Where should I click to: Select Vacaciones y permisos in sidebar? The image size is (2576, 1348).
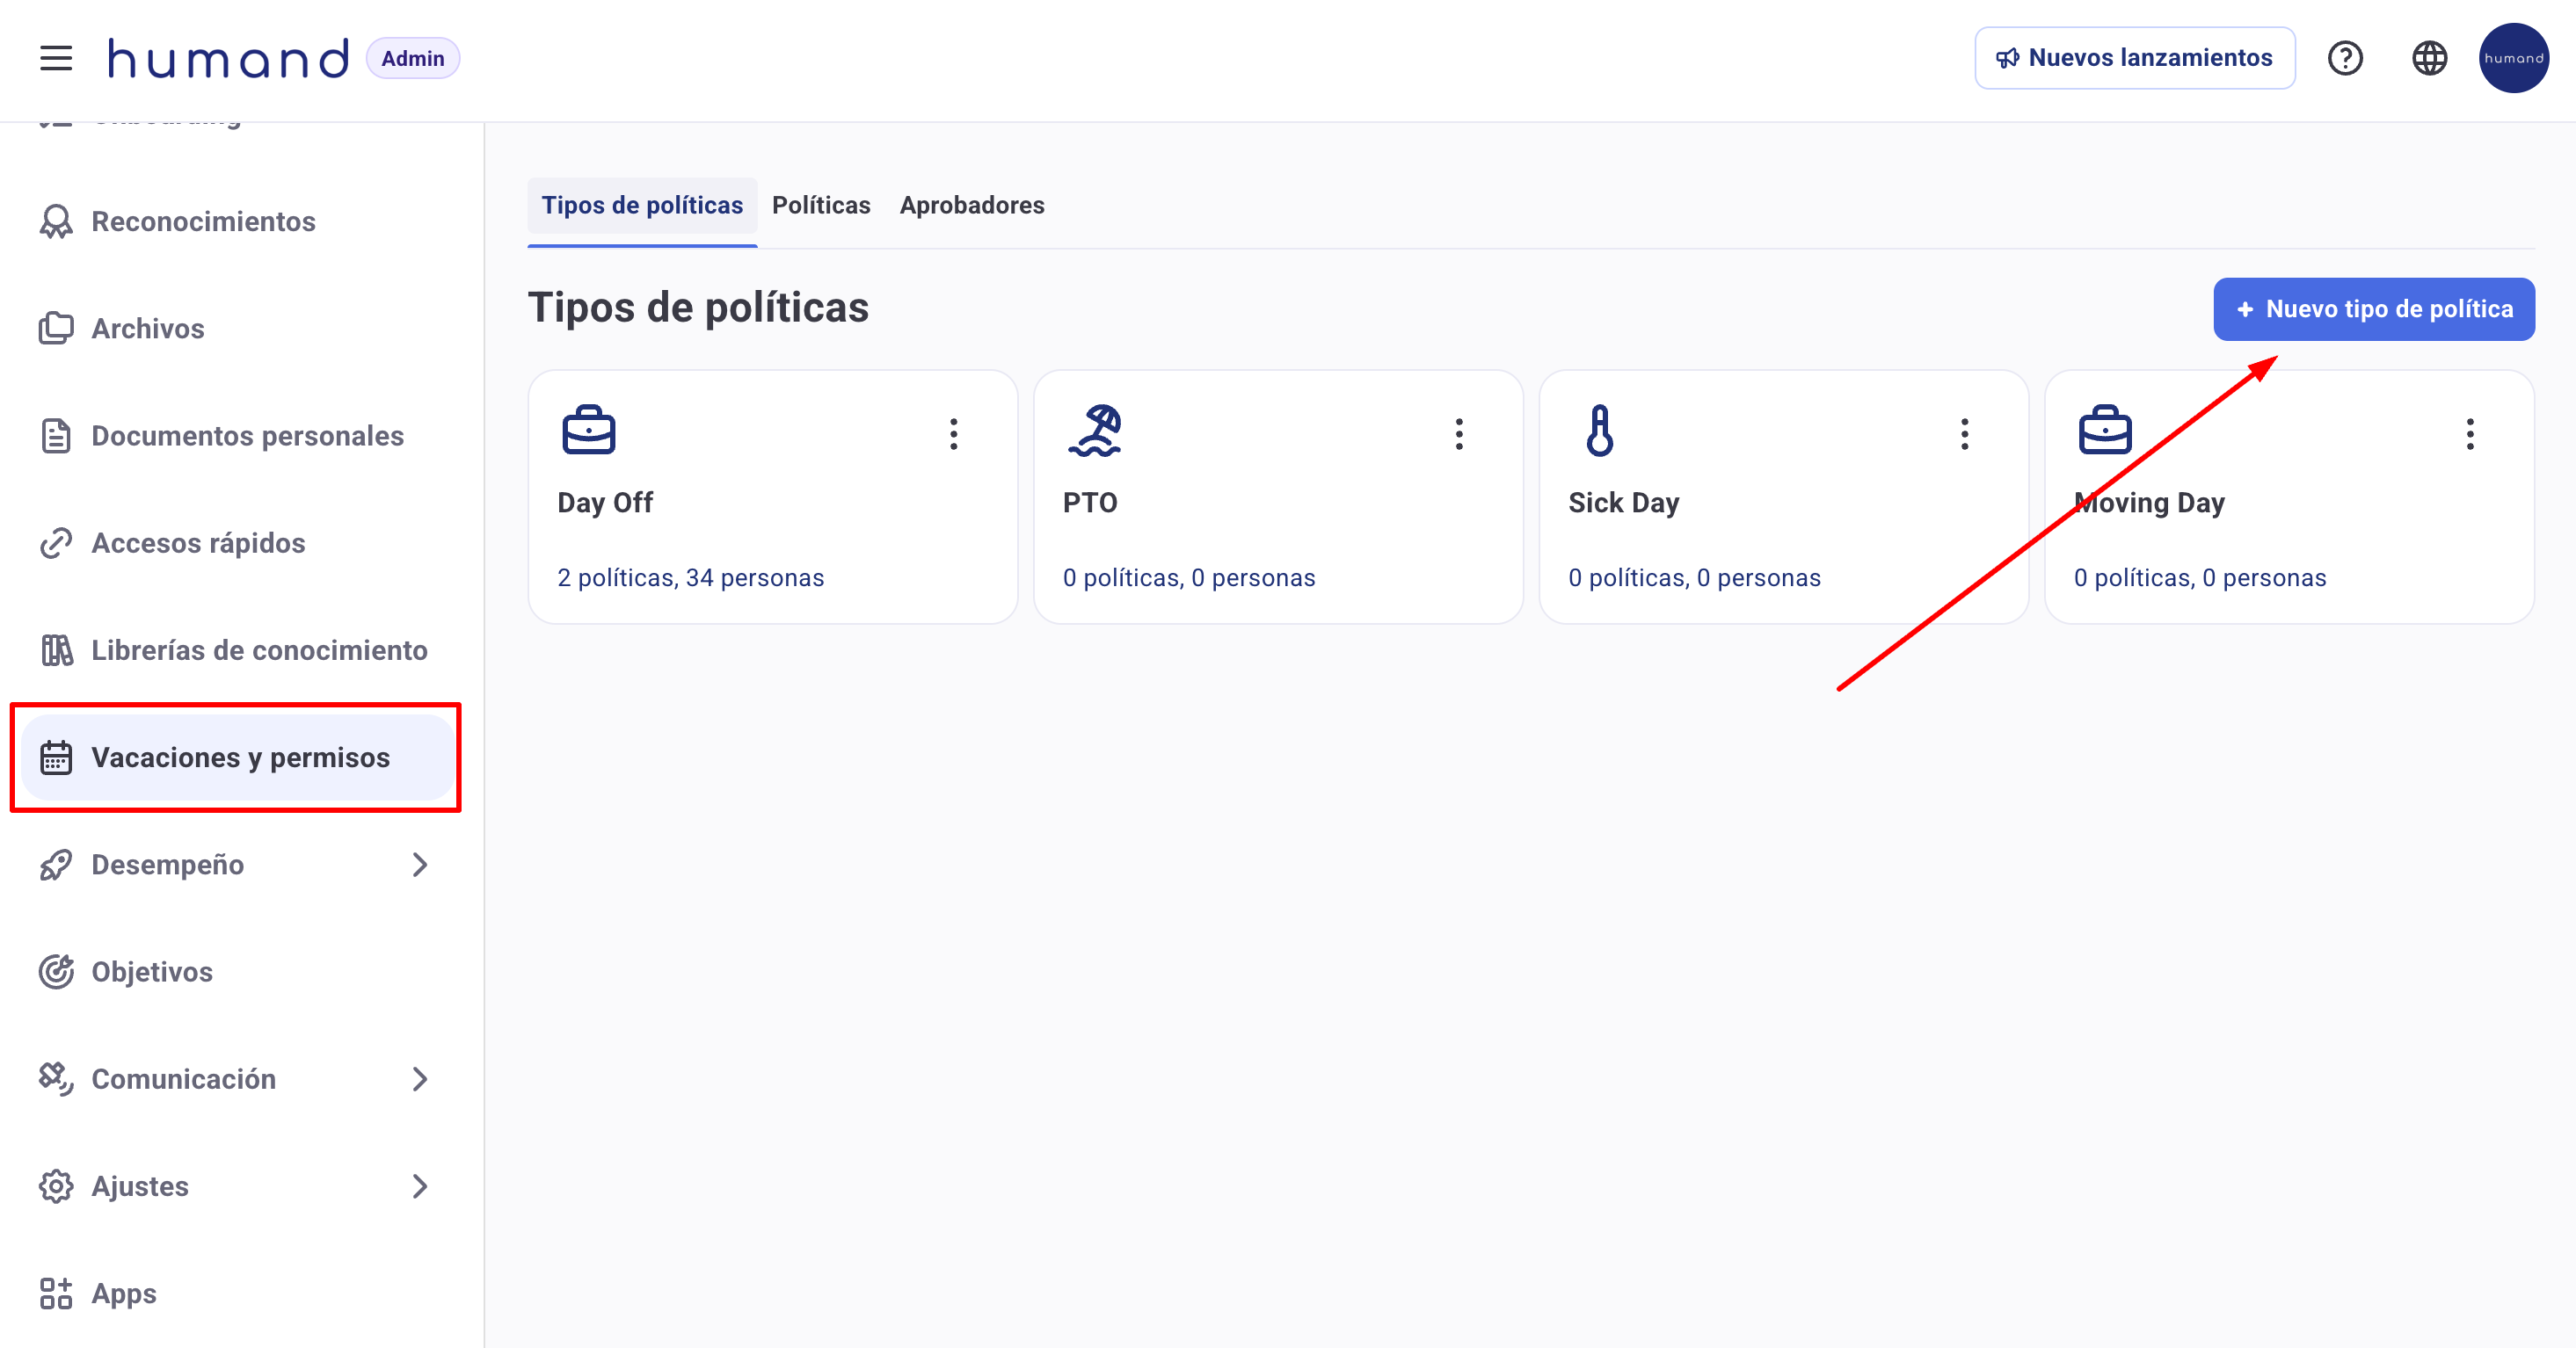click(x=239, y=757)
